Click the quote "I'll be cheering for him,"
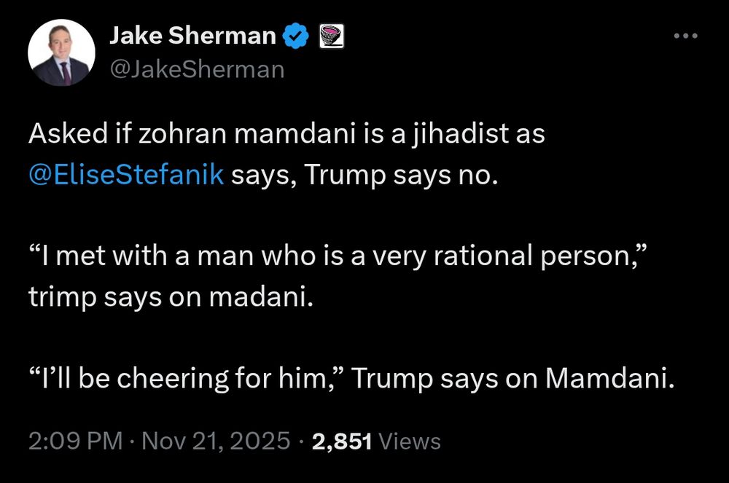The image size is (729, 483). [186, 380]
